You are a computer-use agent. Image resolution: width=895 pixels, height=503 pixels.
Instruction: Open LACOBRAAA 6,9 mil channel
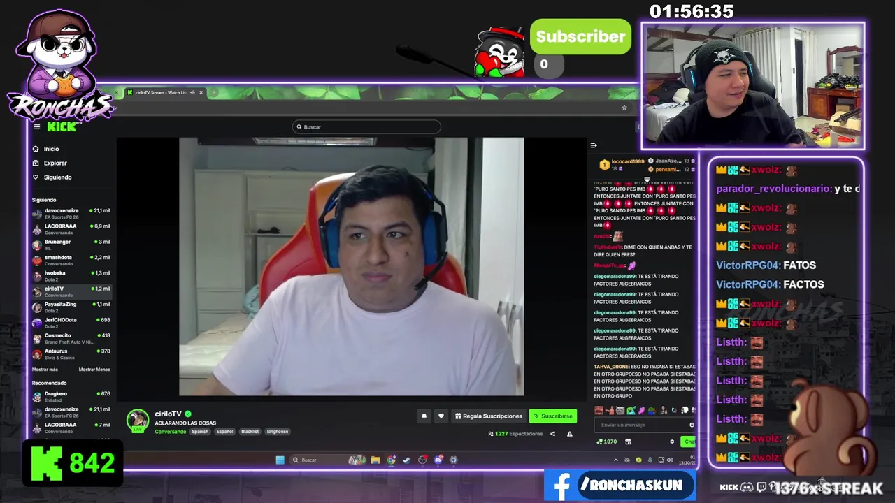(71, 229)
